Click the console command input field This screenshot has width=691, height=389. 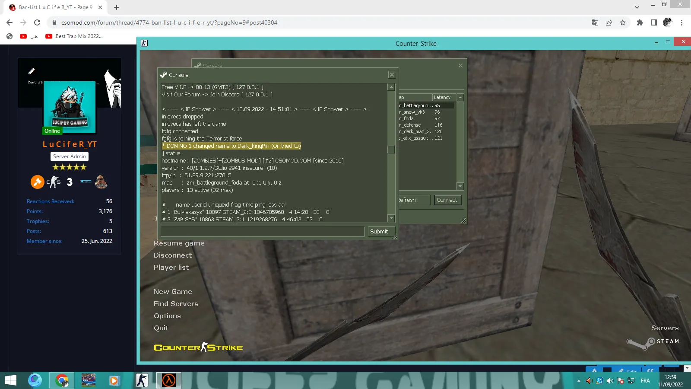click(262, 232)
